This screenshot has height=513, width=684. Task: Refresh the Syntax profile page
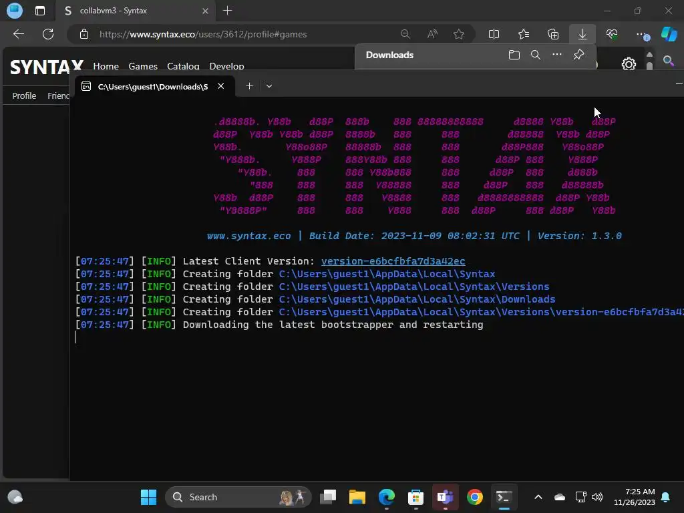pyautogui.click(x=48, y=34)
